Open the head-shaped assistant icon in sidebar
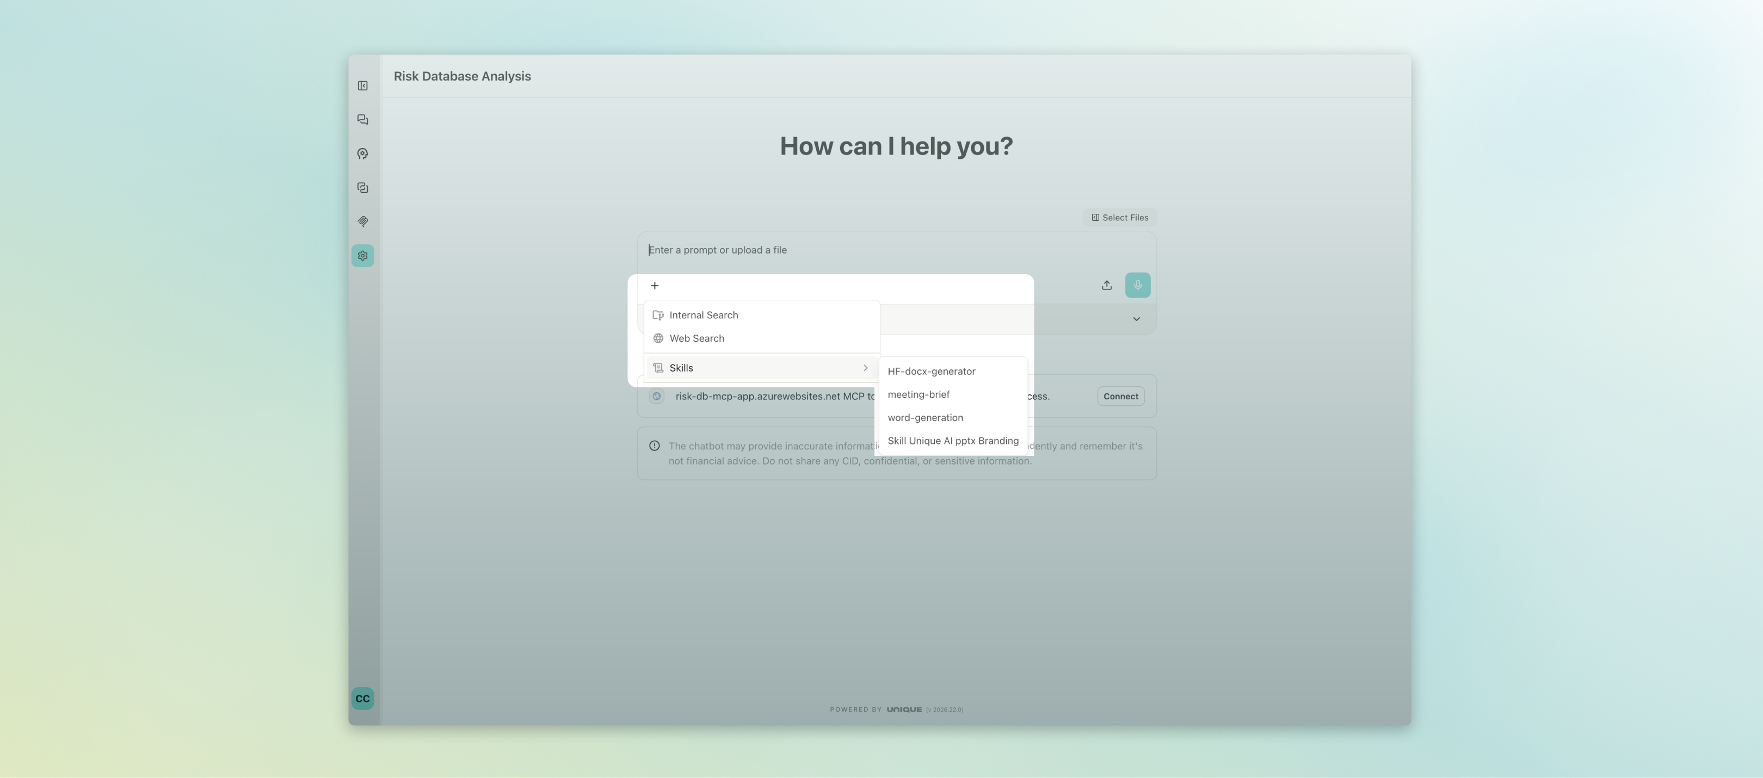 (363, 154)
